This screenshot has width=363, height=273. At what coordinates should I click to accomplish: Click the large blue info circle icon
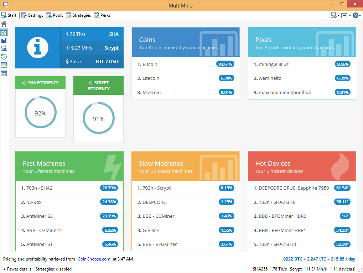tap(38, 48)
